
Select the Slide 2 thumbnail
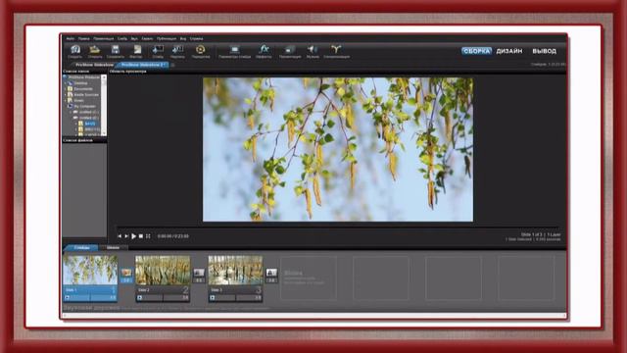coord(163,271)
